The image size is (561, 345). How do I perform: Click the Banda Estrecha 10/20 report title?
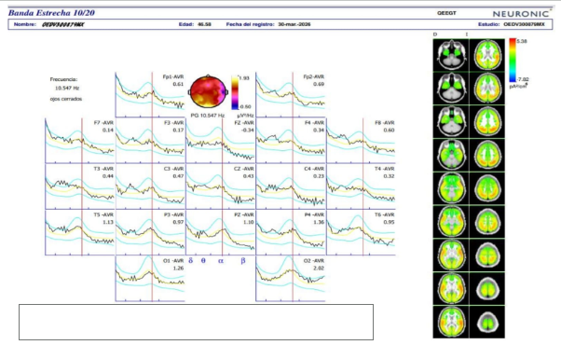pyautogui.click(x=51, y=13)
